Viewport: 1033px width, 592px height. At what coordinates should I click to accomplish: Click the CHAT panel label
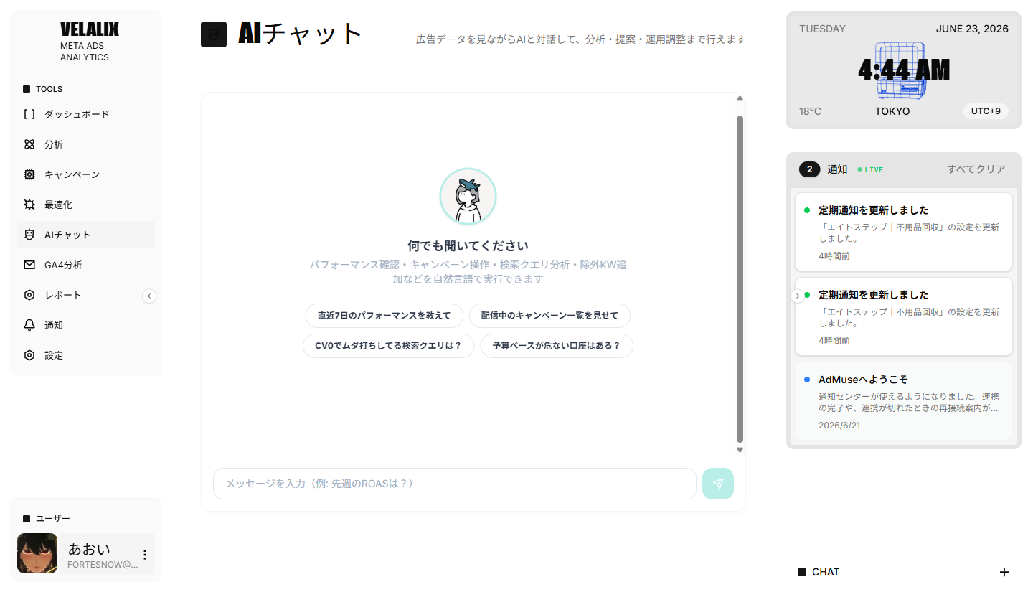coord(826,572)
